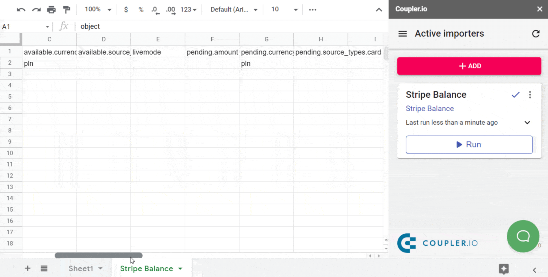Viewport: 548px width, 277px height.
Task: Click the horizontal scrollbar thumb
Action: (98, 255)
